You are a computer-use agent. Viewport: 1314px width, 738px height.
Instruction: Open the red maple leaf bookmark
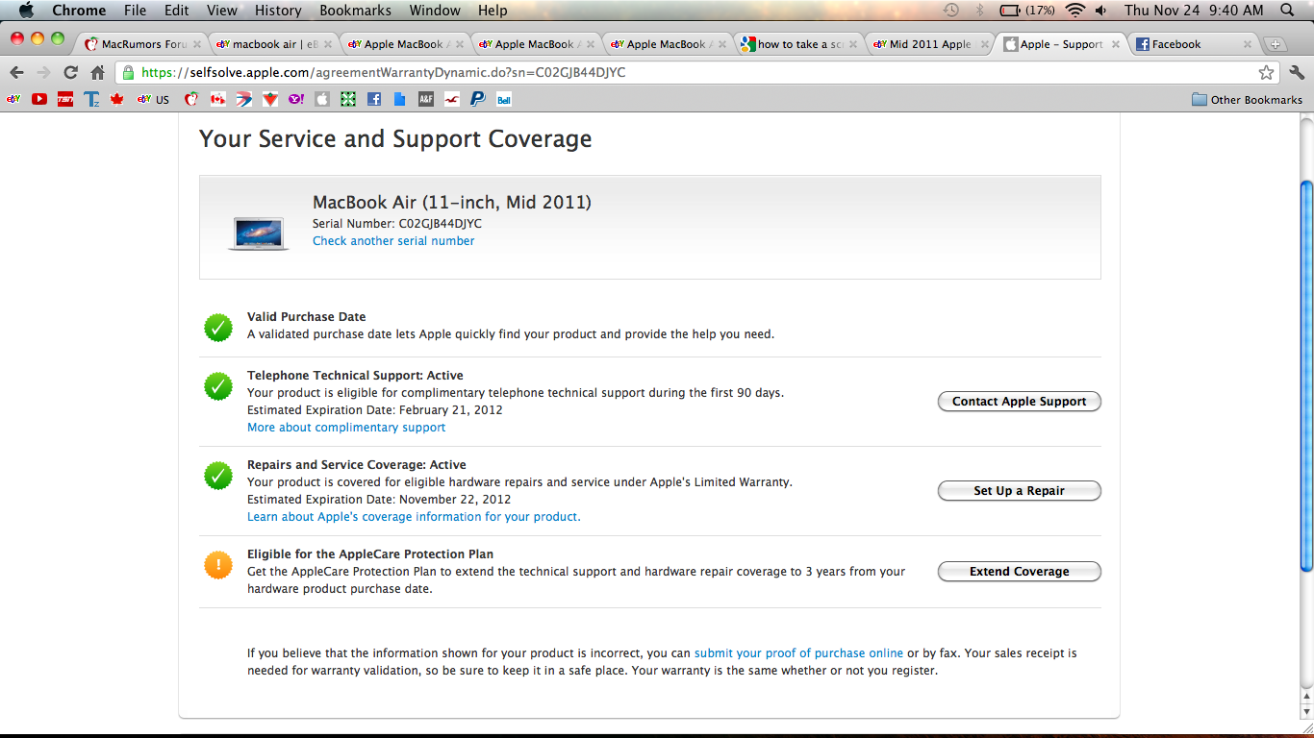(117, 99)
